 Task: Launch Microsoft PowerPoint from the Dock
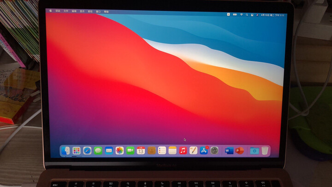(x=240, y=151)
